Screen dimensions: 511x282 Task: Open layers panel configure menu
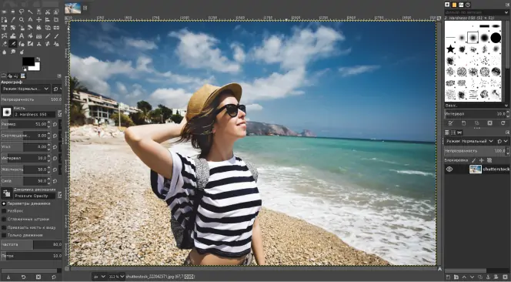(507, 133)
